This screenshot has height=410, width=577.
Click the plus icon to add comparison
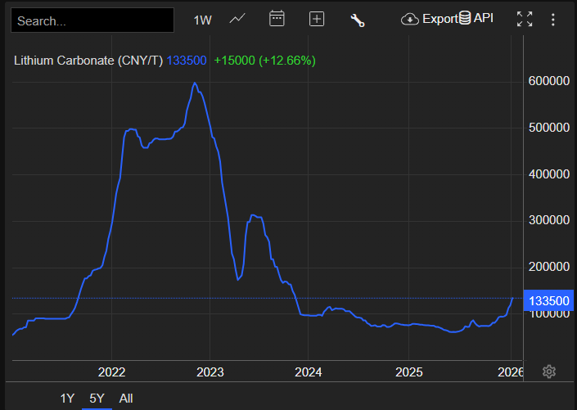coord(317,20)
